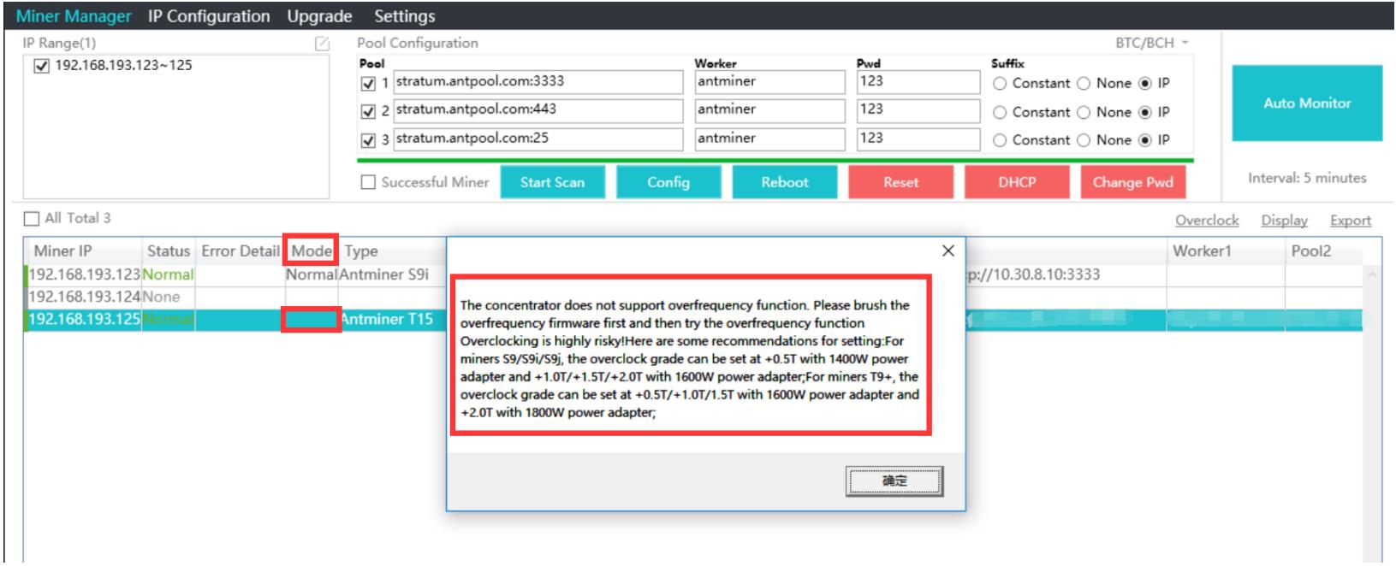
Task: Click the Change Pwd button
Action: point(1133,182)
